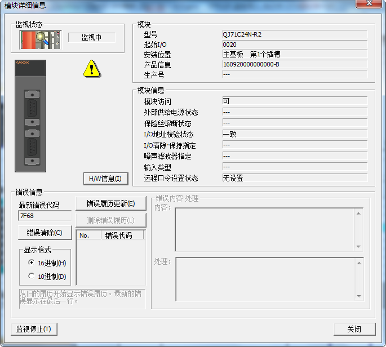The width and height of the screenshot is (386, 347).
Task: Clear errors with 错误清除(C) button
Action: (45, 232)
